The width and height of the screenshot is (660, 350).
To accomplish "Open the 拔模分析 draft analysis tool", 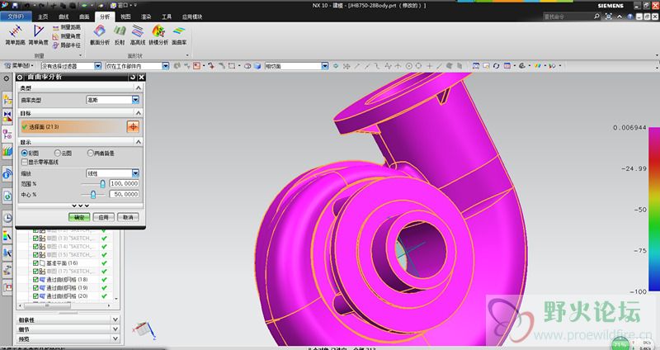I will click(x=158, y=32).
